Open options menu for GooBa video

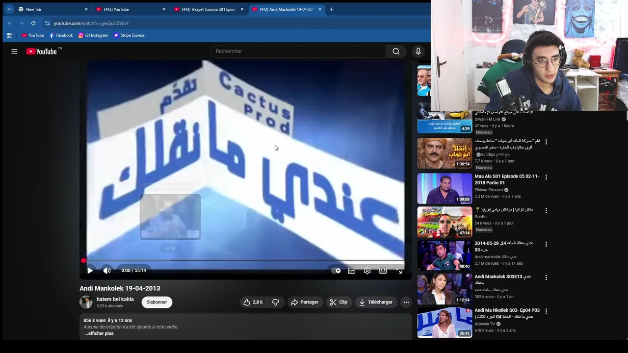pos(546,210)
